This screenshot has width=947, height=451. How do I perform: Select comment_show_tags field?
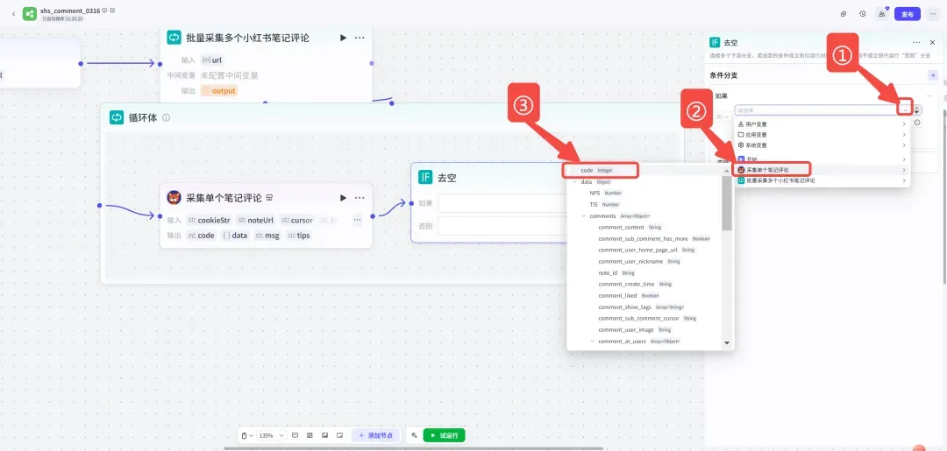click(x=641, y=307)
